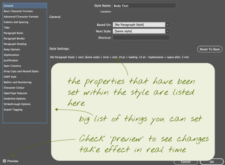Open Drop Caps and Nested Styles

click(x=21, y=71)
